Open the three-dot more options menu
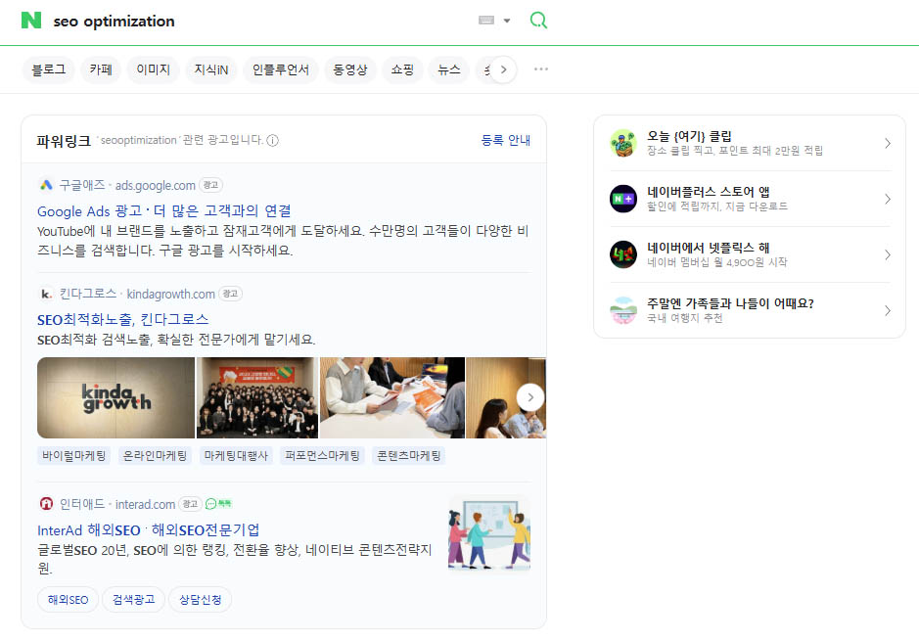919x642 pixels. point(541,69)
